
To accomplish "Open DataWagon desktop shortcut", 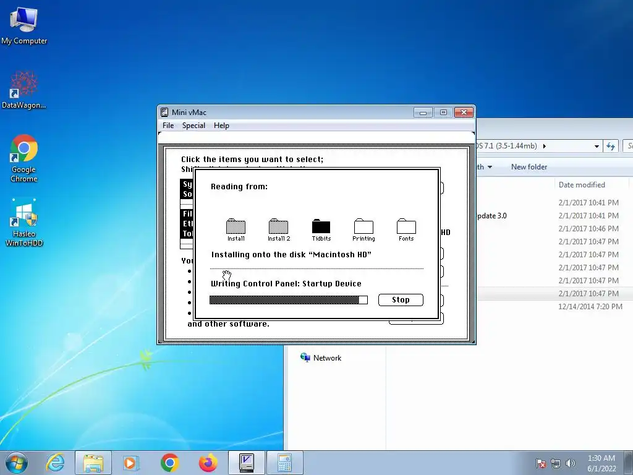I will click(x=24, y=90).
